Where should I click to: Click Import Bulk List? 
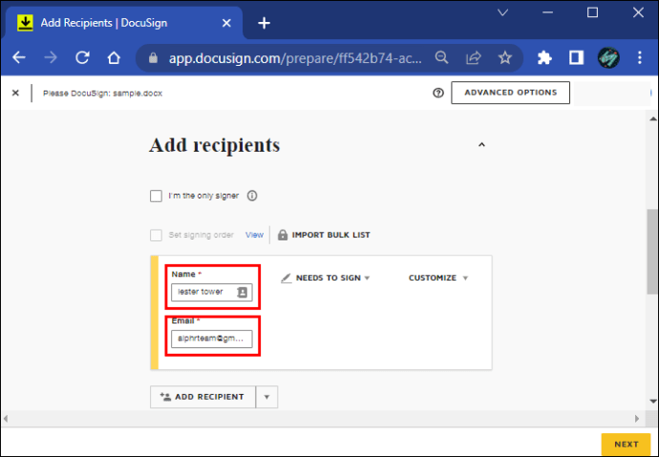tap(330, 235)
